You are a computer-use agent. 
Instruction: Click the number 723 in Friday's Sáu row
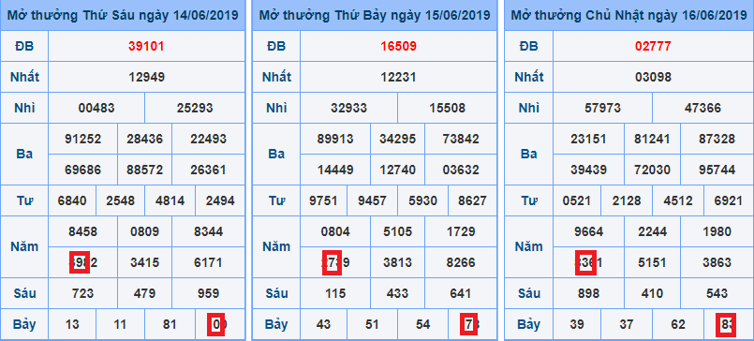point(82,293)
